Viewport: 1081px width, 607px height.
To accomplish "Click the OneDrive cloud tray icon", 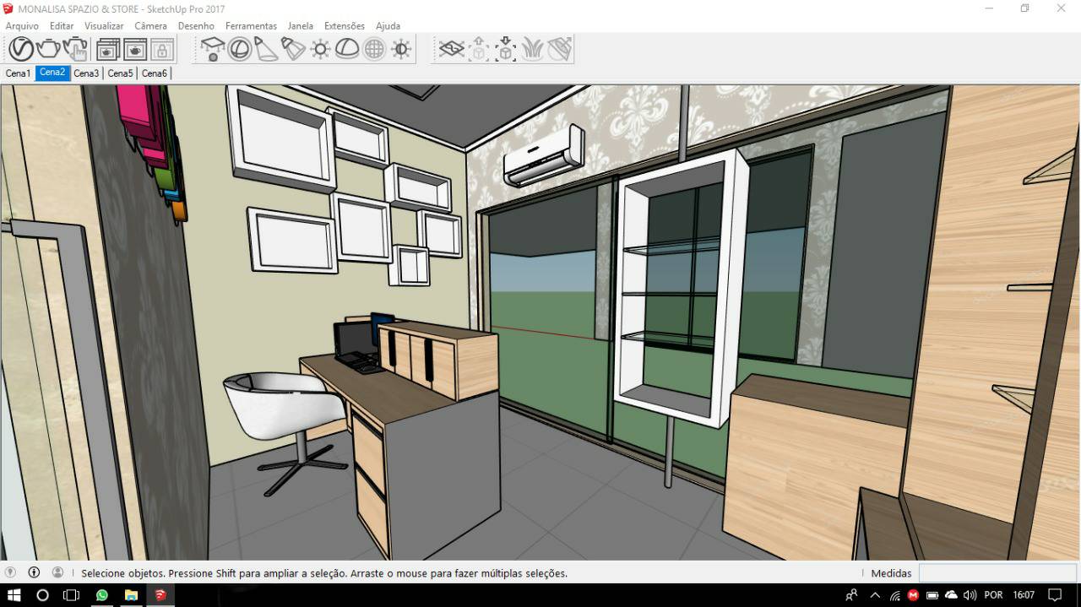I will pos(951,595).
